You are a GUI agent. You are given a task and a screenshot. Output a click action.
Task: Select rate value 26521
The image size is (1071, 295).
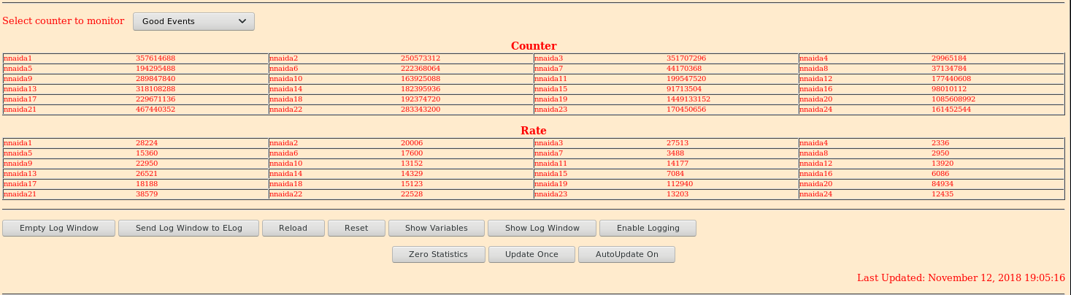[147, 174]
